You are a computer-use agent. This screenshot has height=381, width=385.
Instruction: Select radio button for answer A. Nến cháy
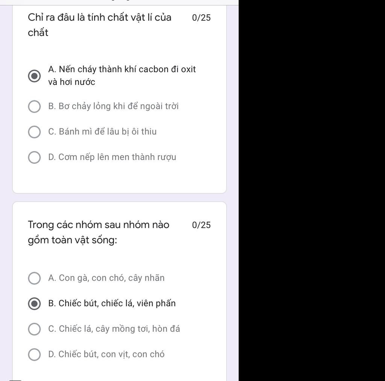34,76
